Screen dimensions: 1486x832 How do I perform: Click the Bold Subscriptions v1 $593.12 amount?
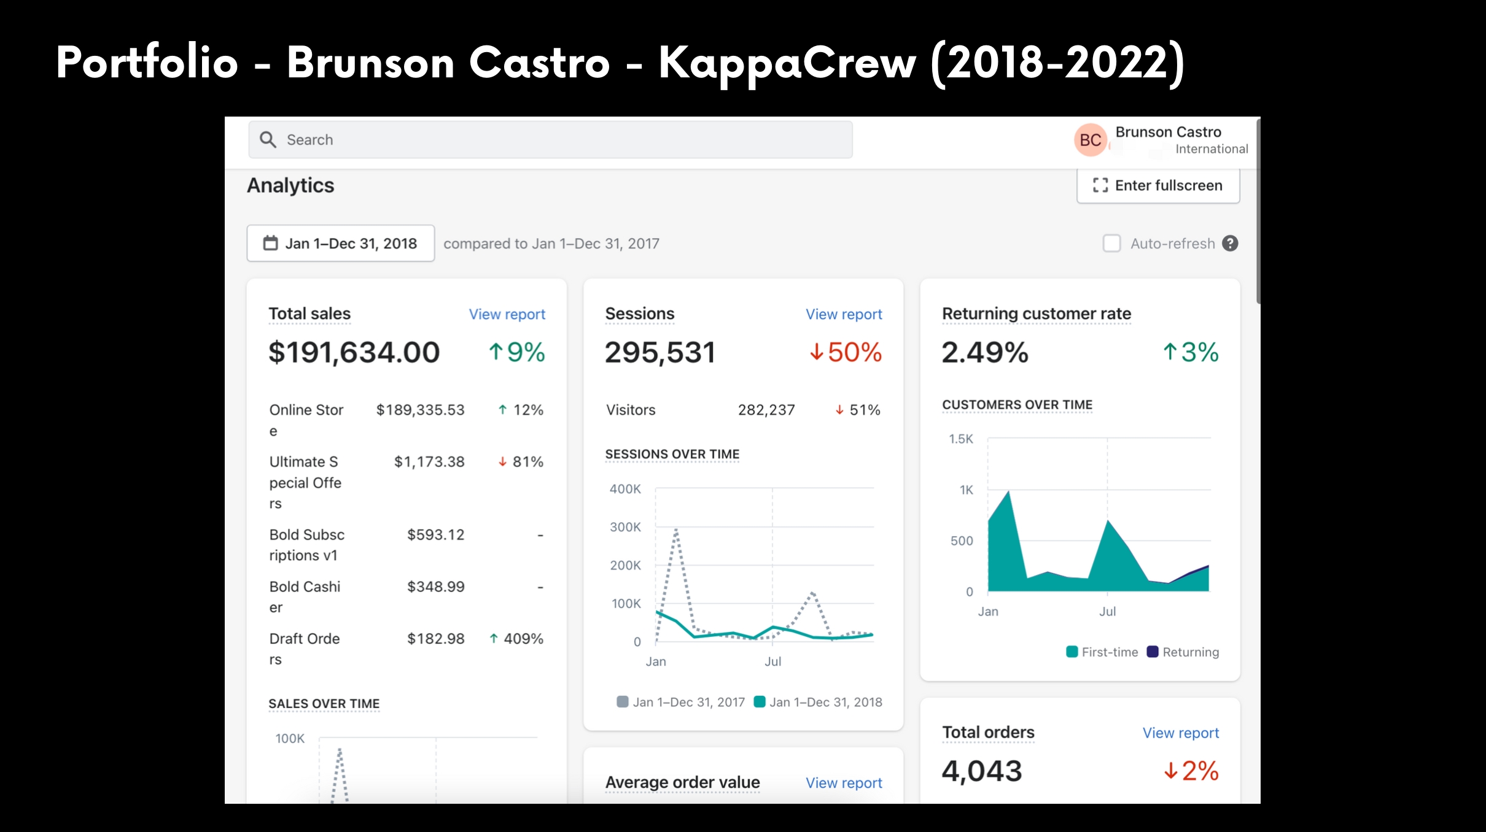click(436, 534)
